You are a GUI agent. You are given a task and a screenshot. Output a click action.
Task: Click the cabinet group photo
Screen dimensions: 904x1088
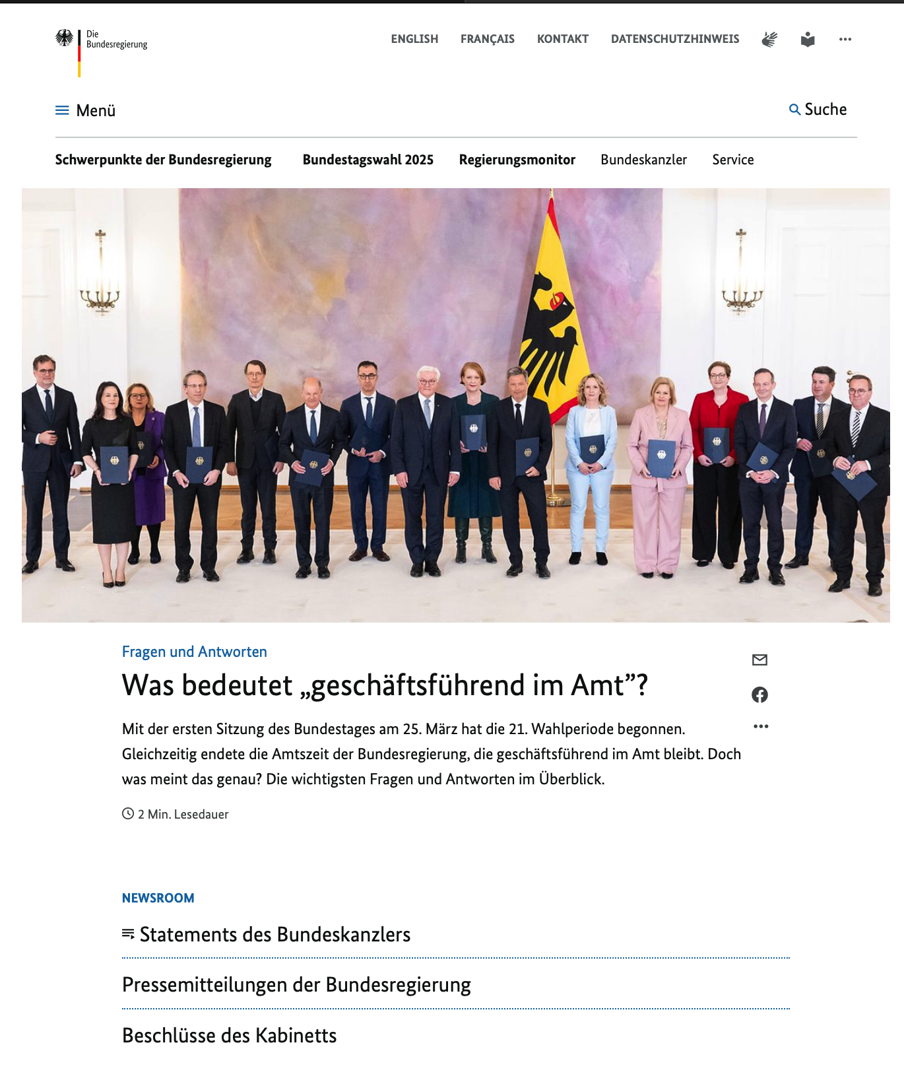click(456, 405)
